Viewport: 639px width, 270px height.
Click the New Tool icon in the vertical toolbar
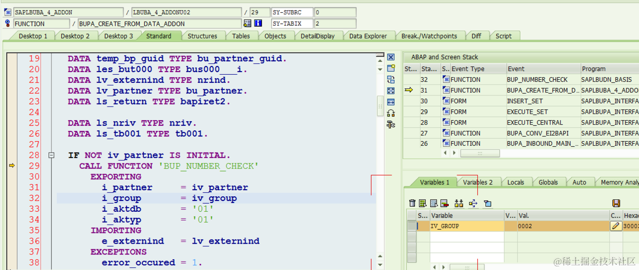click(391, 68)
